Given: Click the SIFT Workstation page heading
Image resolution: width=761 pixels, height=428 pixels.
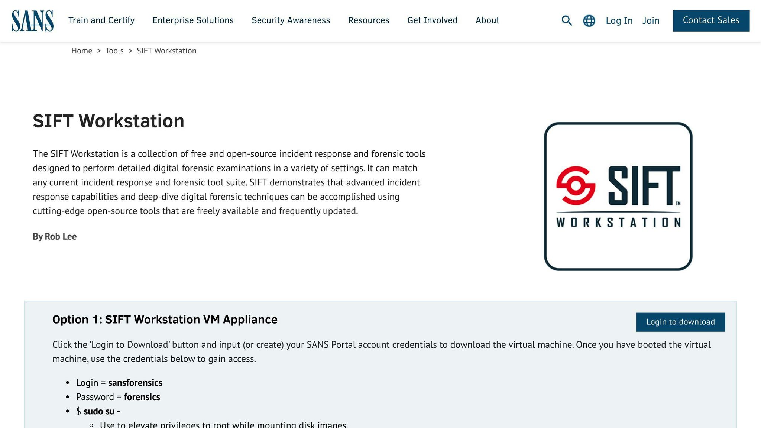Looking at the screenshot, I should tap(109, 121).
